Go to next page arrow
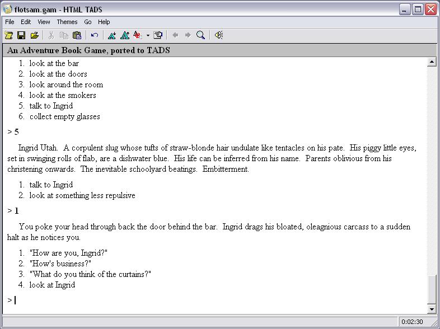The image size is (440, 329). (188, 35)
